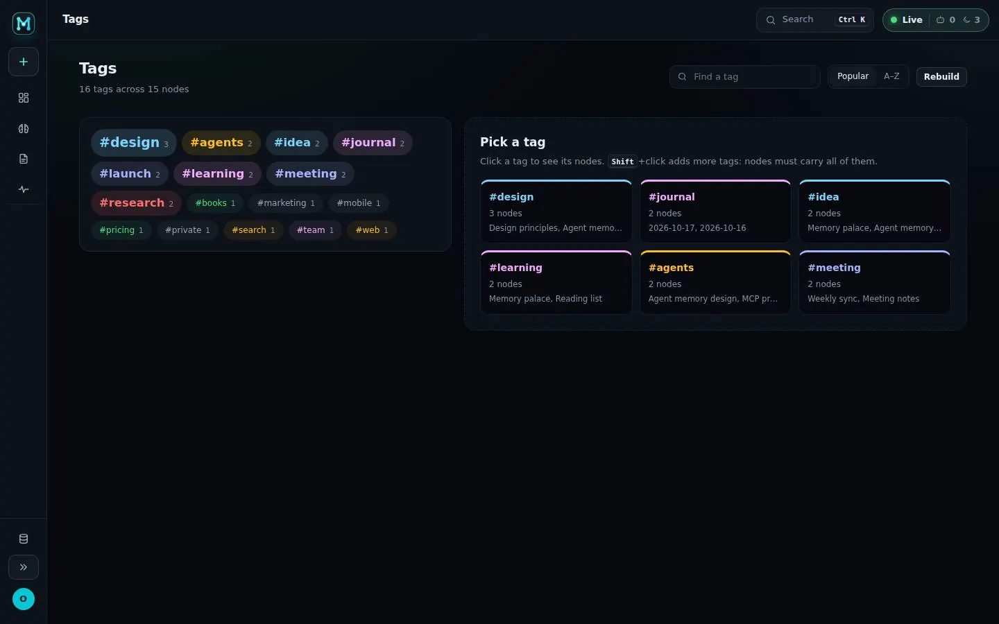Focus the Find a tag field

745,77
